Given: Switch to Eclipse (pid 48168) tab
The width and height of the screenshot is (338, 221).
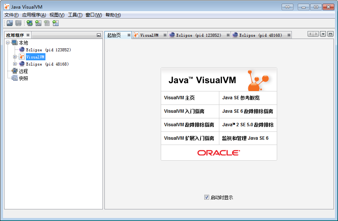Looking at the screenshot, I should tap(261, 35).
